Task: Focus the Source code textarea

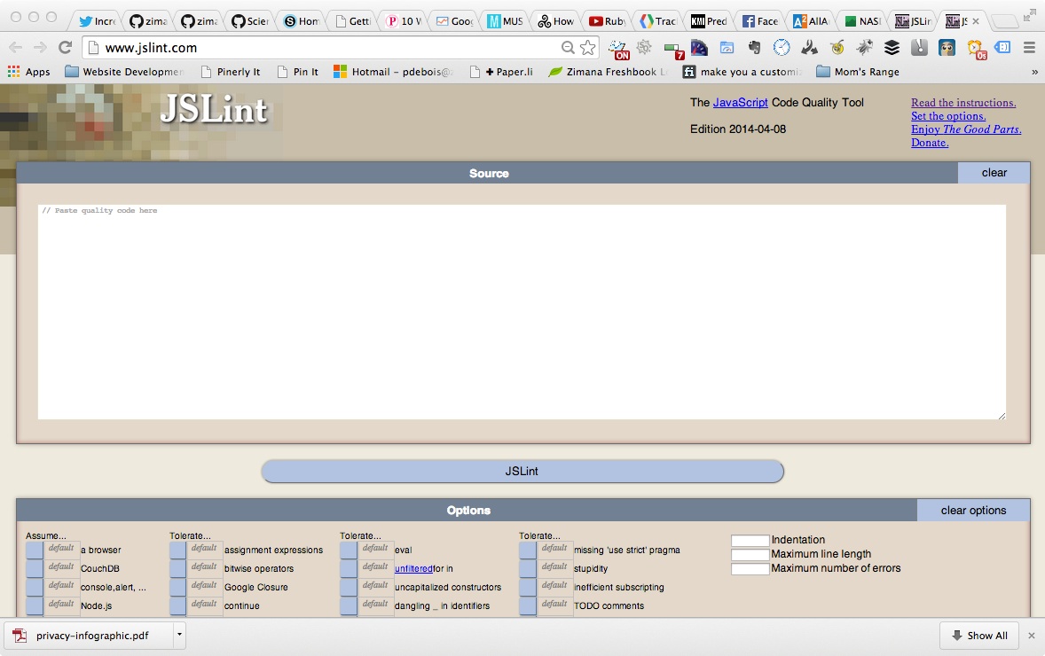Action: [522, 312]
